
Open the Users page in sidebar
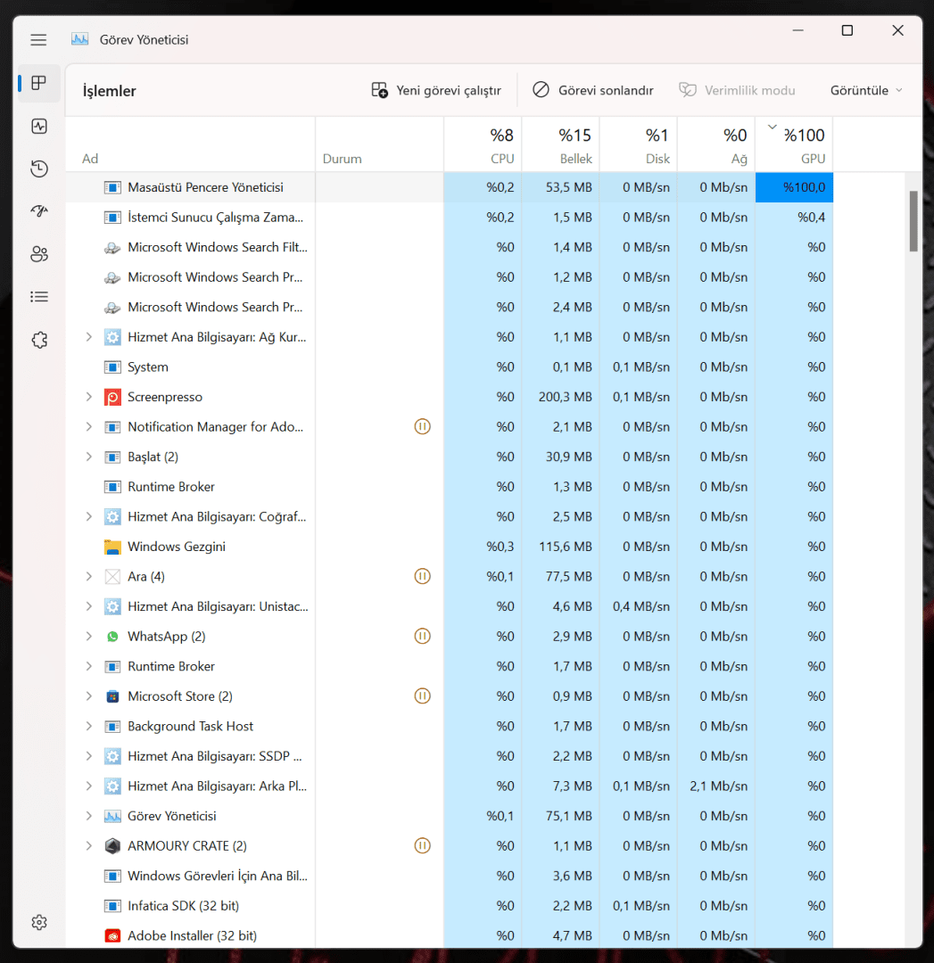click(x=38, y=254)
